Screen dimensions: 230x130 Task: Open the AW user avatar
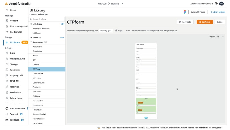coord(221,3)
